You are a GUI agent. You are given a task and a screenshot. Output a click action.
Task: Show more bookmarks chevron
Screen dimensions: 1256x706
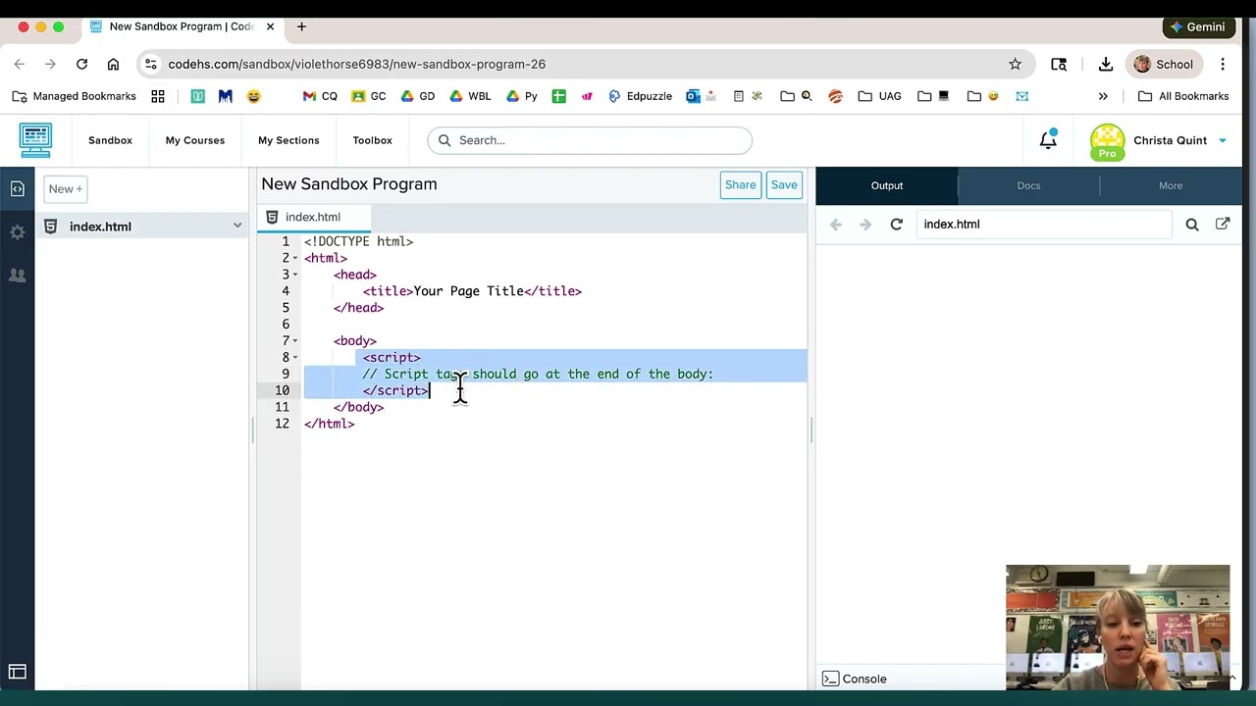pyautogui.click(x=1103, y=96)
